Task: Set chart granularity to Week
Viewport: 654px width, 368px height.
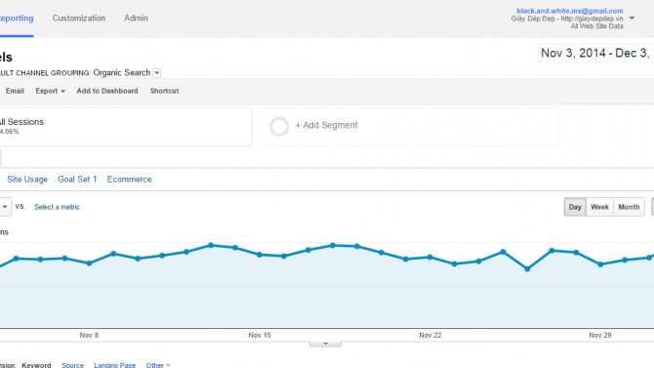Action: [x=599, y=207]
